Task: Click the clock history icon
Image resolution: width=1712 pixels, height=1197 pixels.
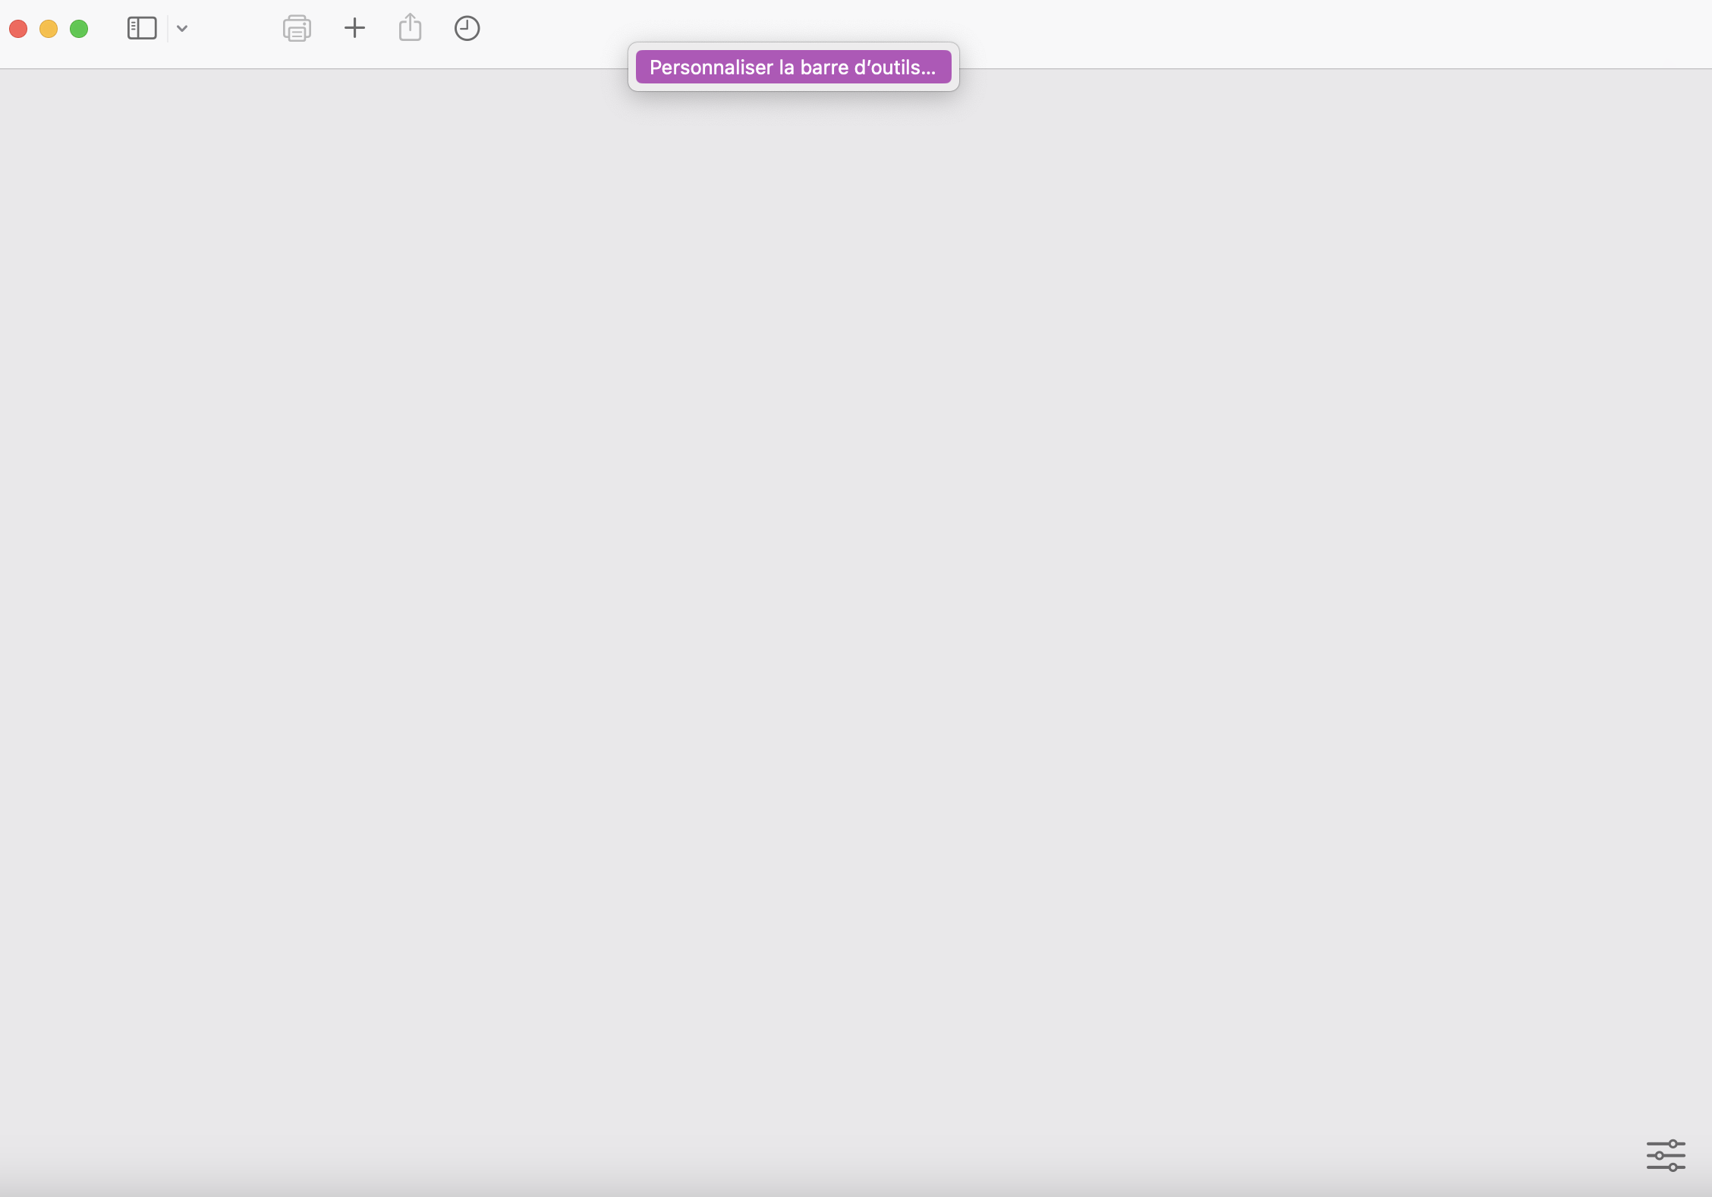Action: point(467,29)
